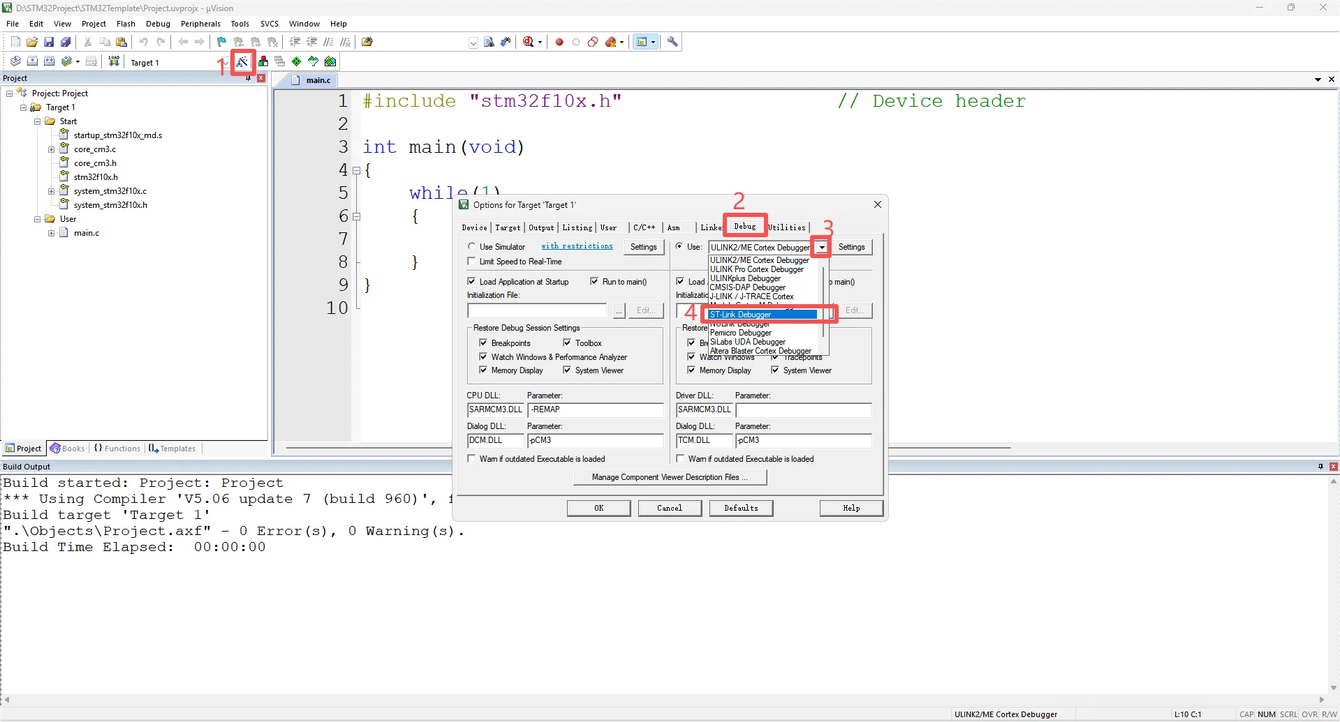The image size is (1340, 722).
Task: Click the Insert Breakpoint red dot icon
Action: [559, 42]
